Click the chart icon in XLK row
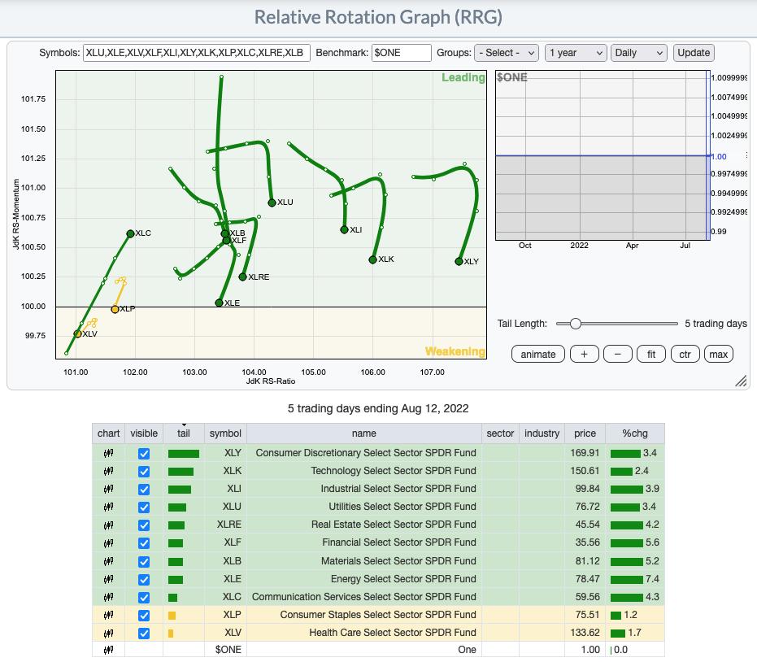This screenshot has width=757, height=662. [x=108, y=471]
